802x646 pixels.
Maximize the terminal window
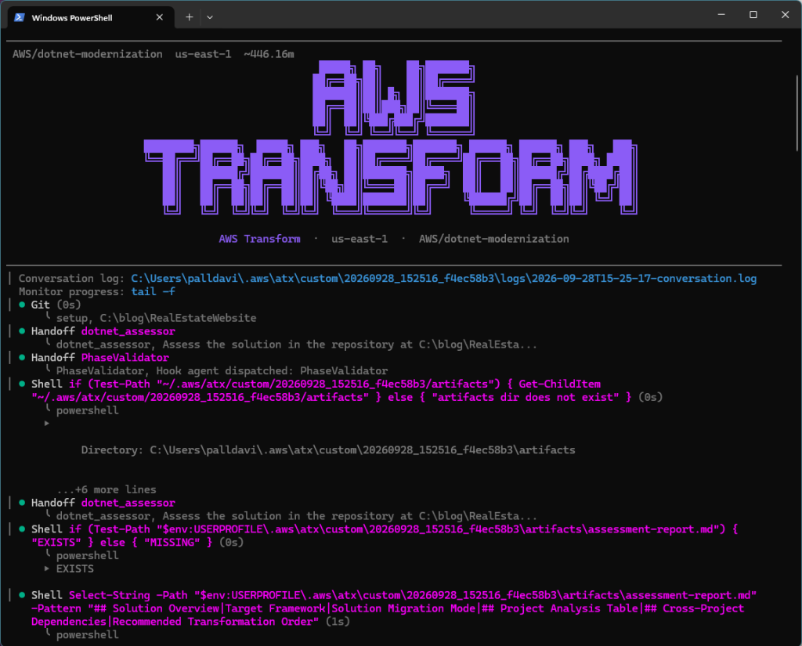(x=753, y=14)
